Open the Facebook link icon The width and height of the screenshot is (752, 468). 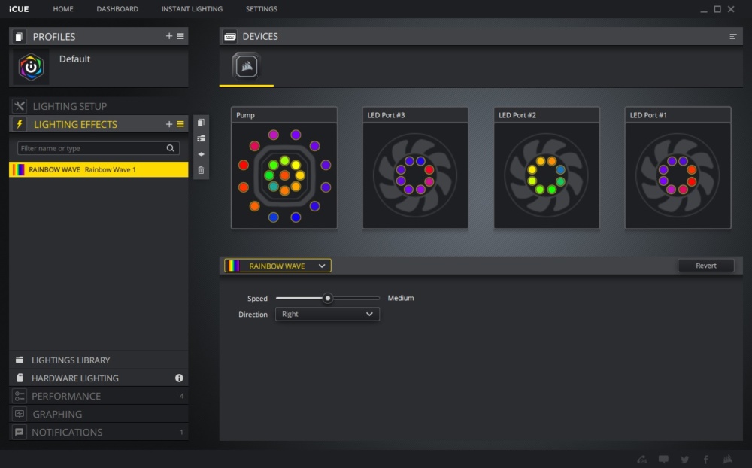(705, 460)
